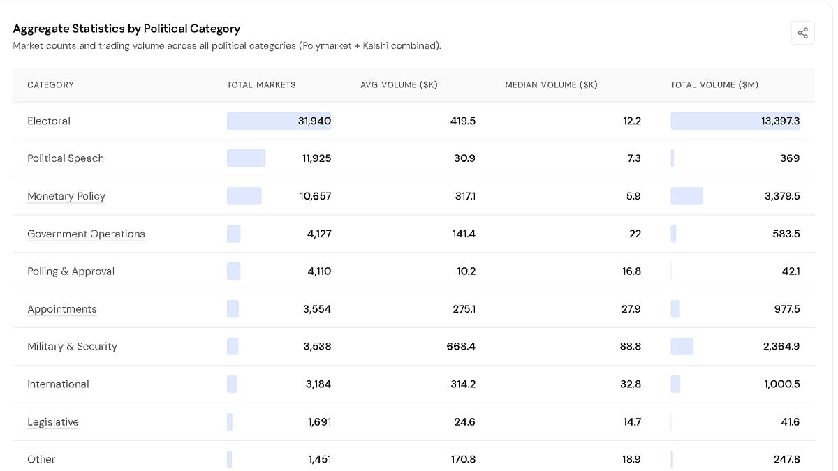Click the TOTAL VOLUME ($M) column header

pos(714,84)
